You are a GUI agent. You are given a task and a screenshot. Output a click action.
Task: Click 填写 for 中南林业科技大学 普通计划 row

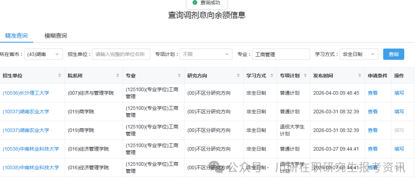399,149
